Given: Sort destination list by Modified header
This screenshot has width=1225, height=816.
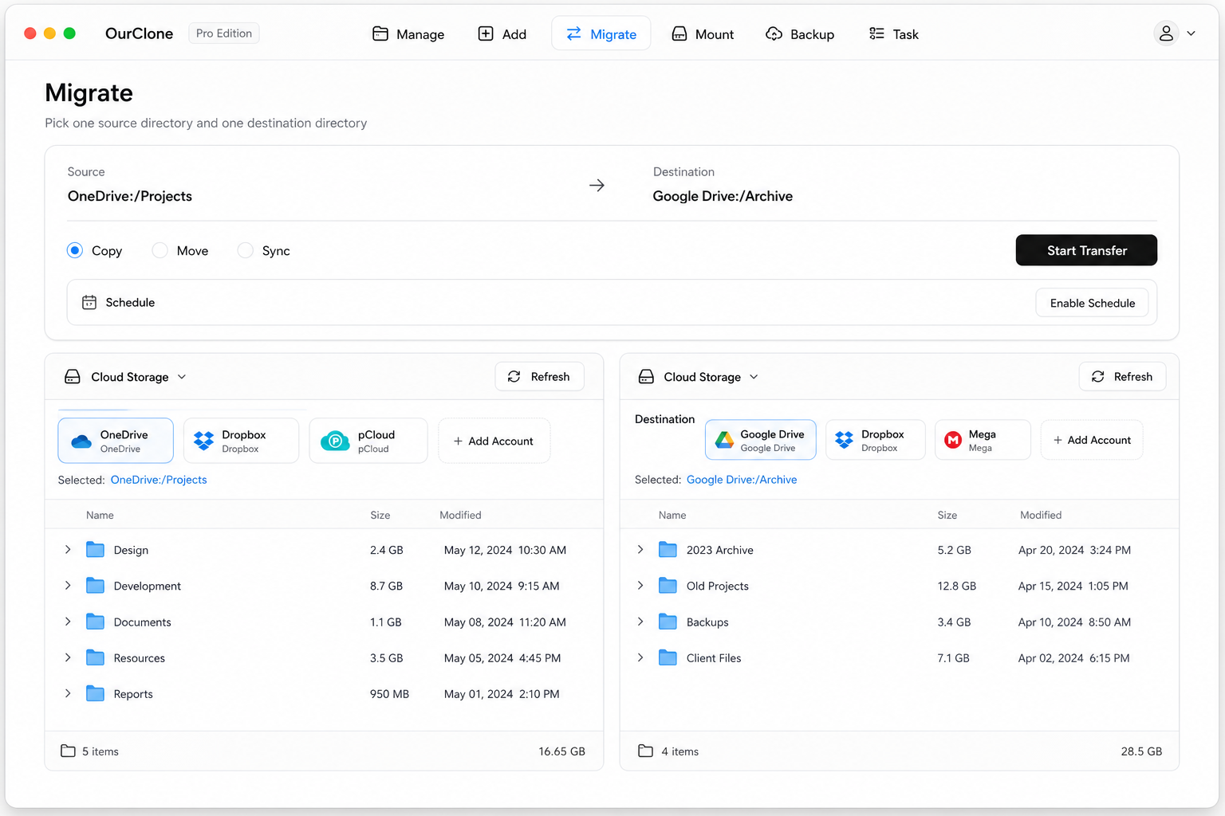Looking at the screenshot, I should pyautogui.click(x=1041, y=515).
